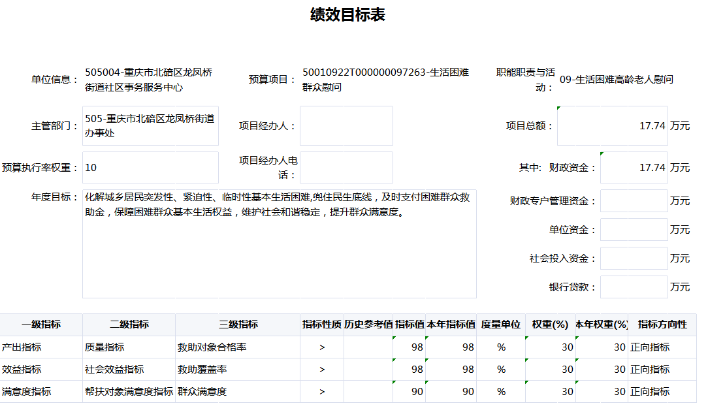Click the empty 单位资金 field
The image size is (708, 412).
634,230
